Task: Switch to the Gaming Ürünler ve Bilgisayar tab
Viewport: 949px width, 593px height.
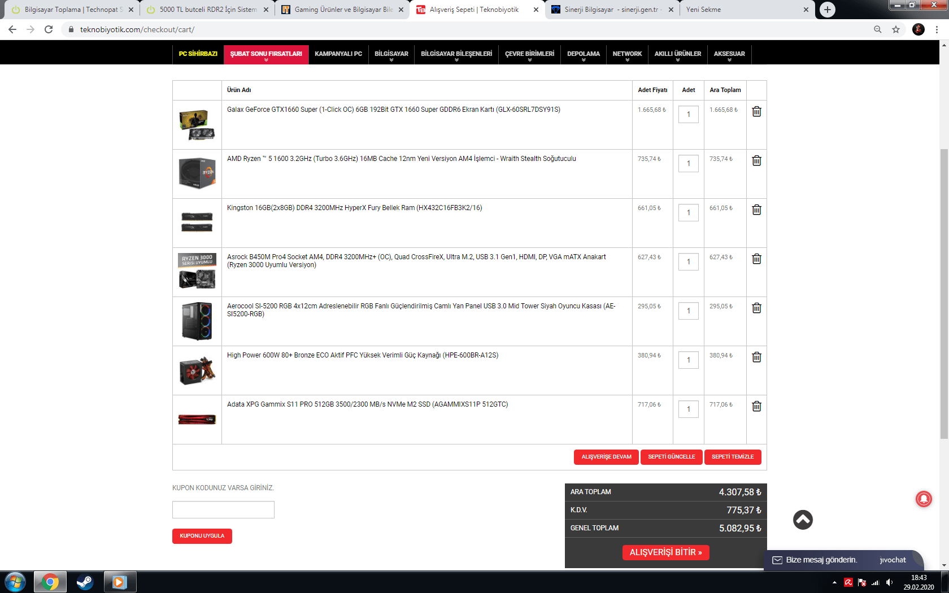Action: (x=342, y=10)
